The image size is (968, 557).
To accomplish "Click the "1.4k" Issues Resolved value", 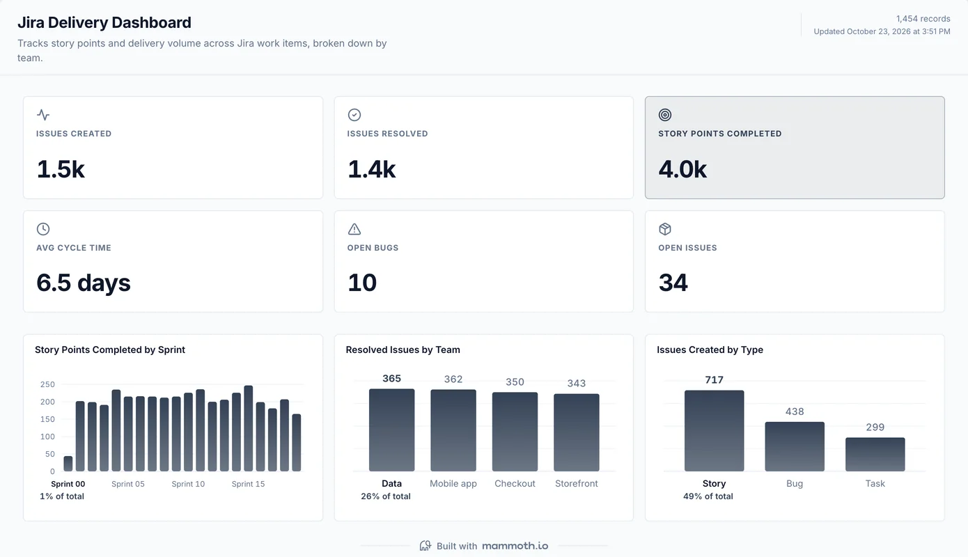I will [x=372, y=169].
